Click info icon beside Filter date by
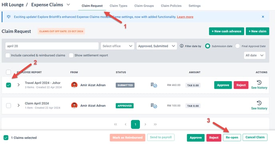Screen dimensions: 275x144 coord(181,46)
